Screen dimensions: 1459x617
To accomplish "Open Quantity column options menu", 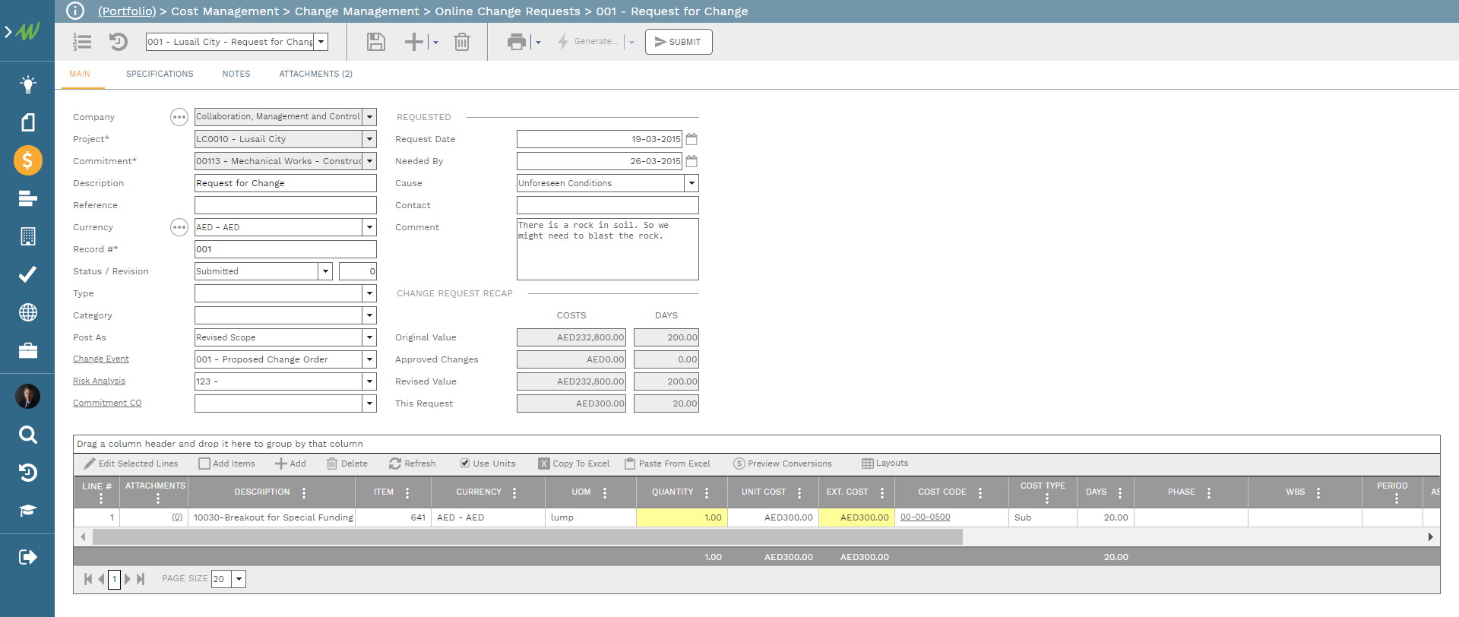I will click(707, 492).
